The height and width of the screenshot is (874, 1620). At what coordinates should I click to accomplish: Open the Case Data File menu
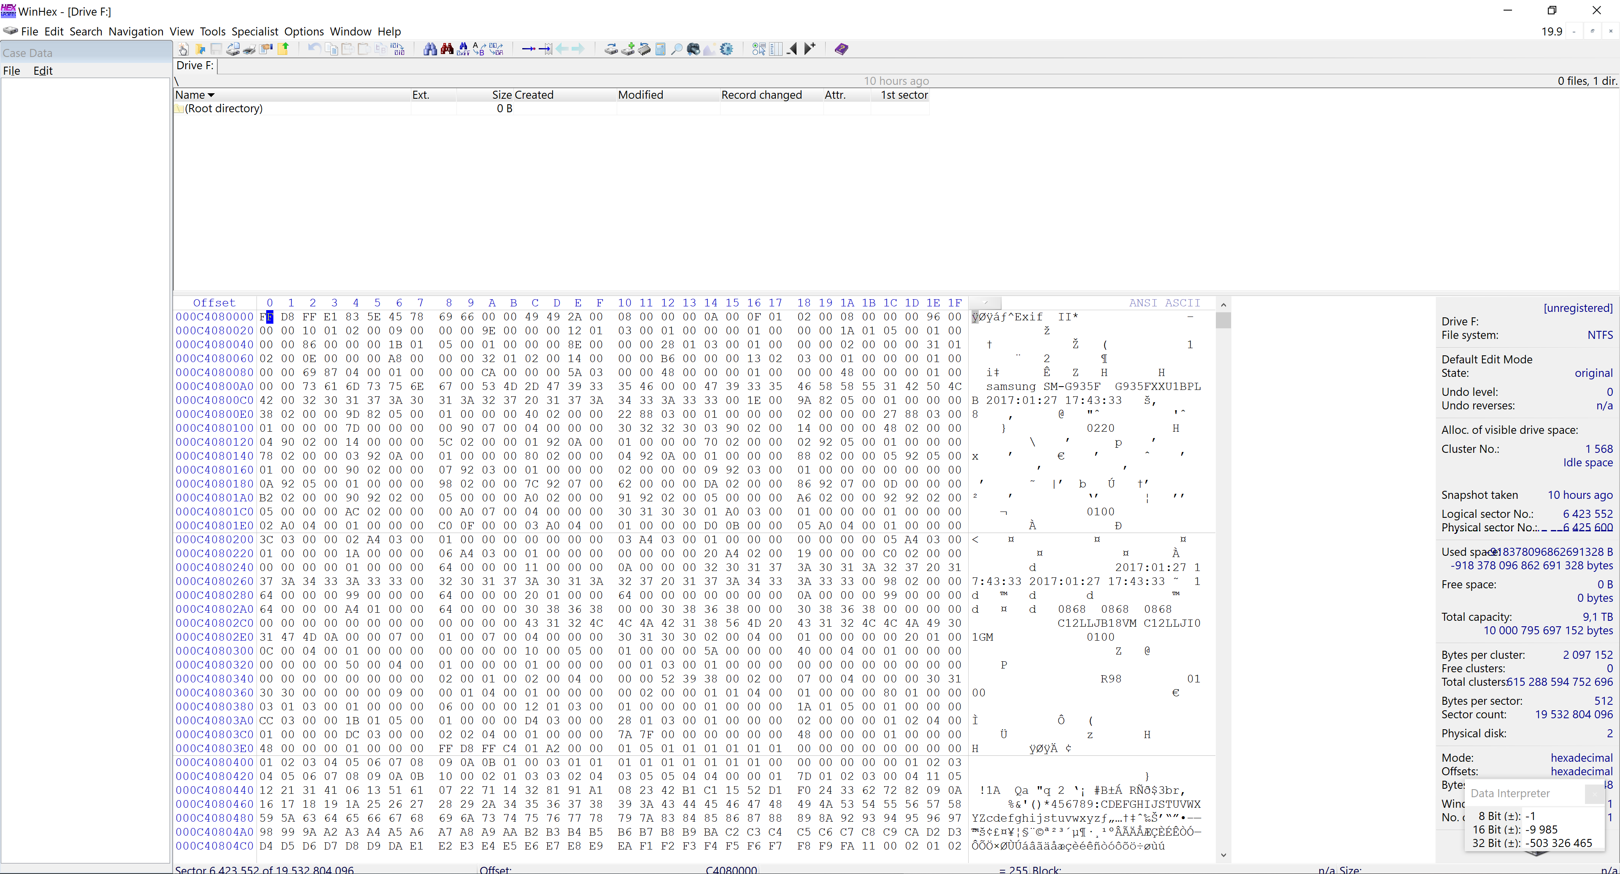click(x=11, y=70)
